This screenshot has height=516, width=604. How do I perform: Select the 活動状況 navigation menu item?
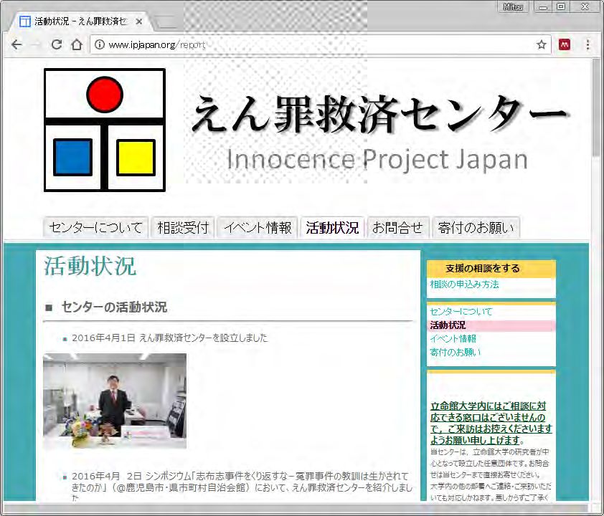(332, 228)
